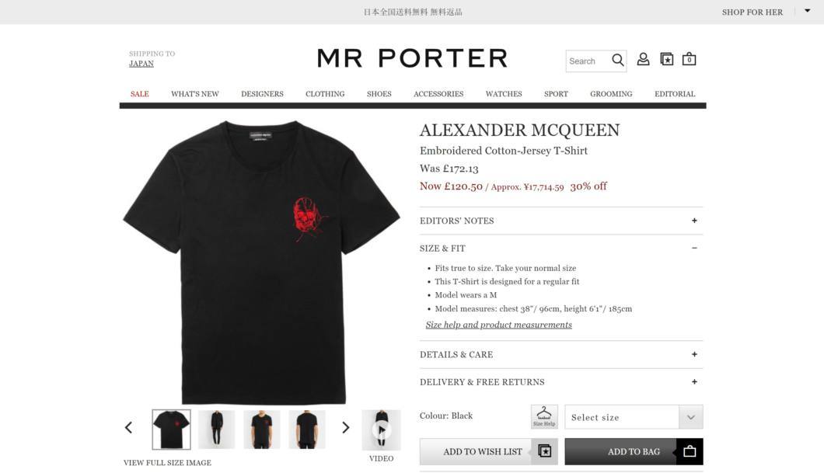Open the Select size dropdown
The height and width of the screenshot is (473, 824).
pos(634,417)
